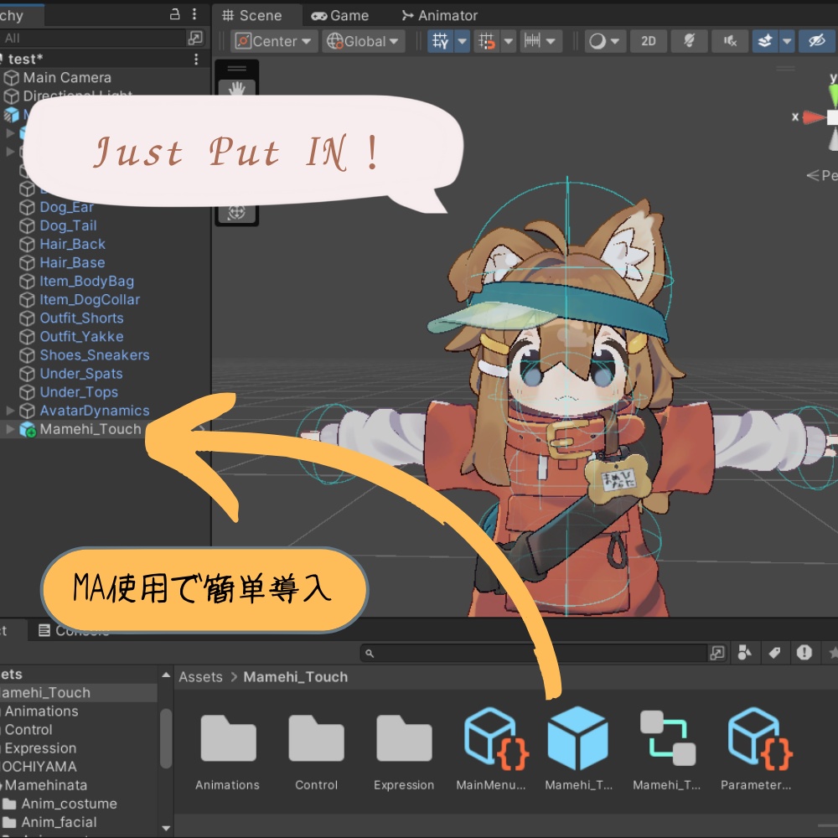Select the Mamehi_T animator controller asset
This screenshot has width=838, height=838.
pyautogui.click(x=668, y=738)
